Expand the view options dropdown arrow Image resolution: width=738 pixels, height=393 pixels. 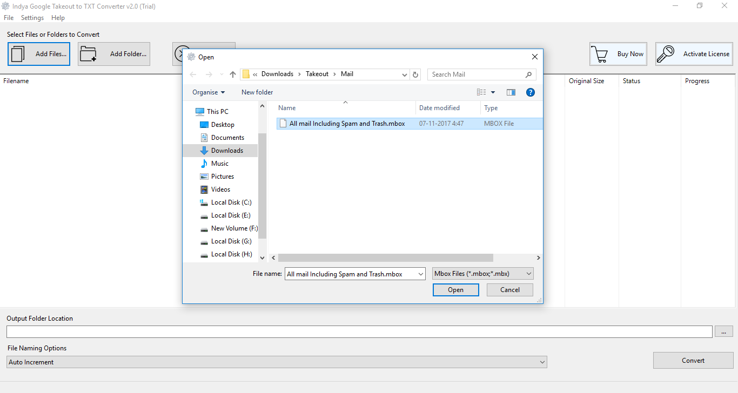pos(493,92)
